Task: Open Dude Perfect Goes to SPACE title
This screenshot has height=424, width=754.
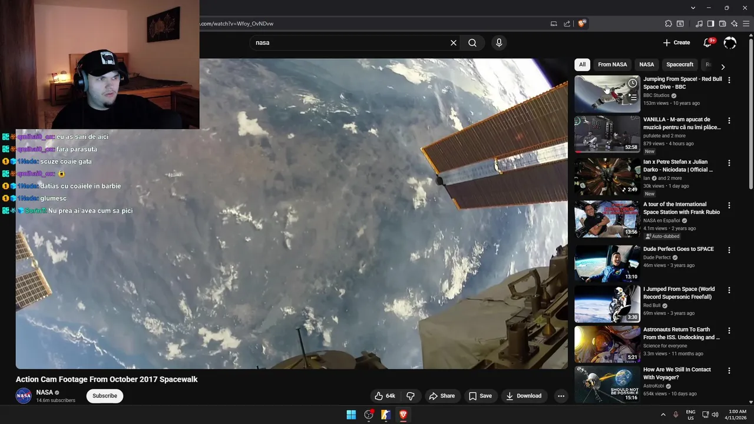Action: coord(678,249)
